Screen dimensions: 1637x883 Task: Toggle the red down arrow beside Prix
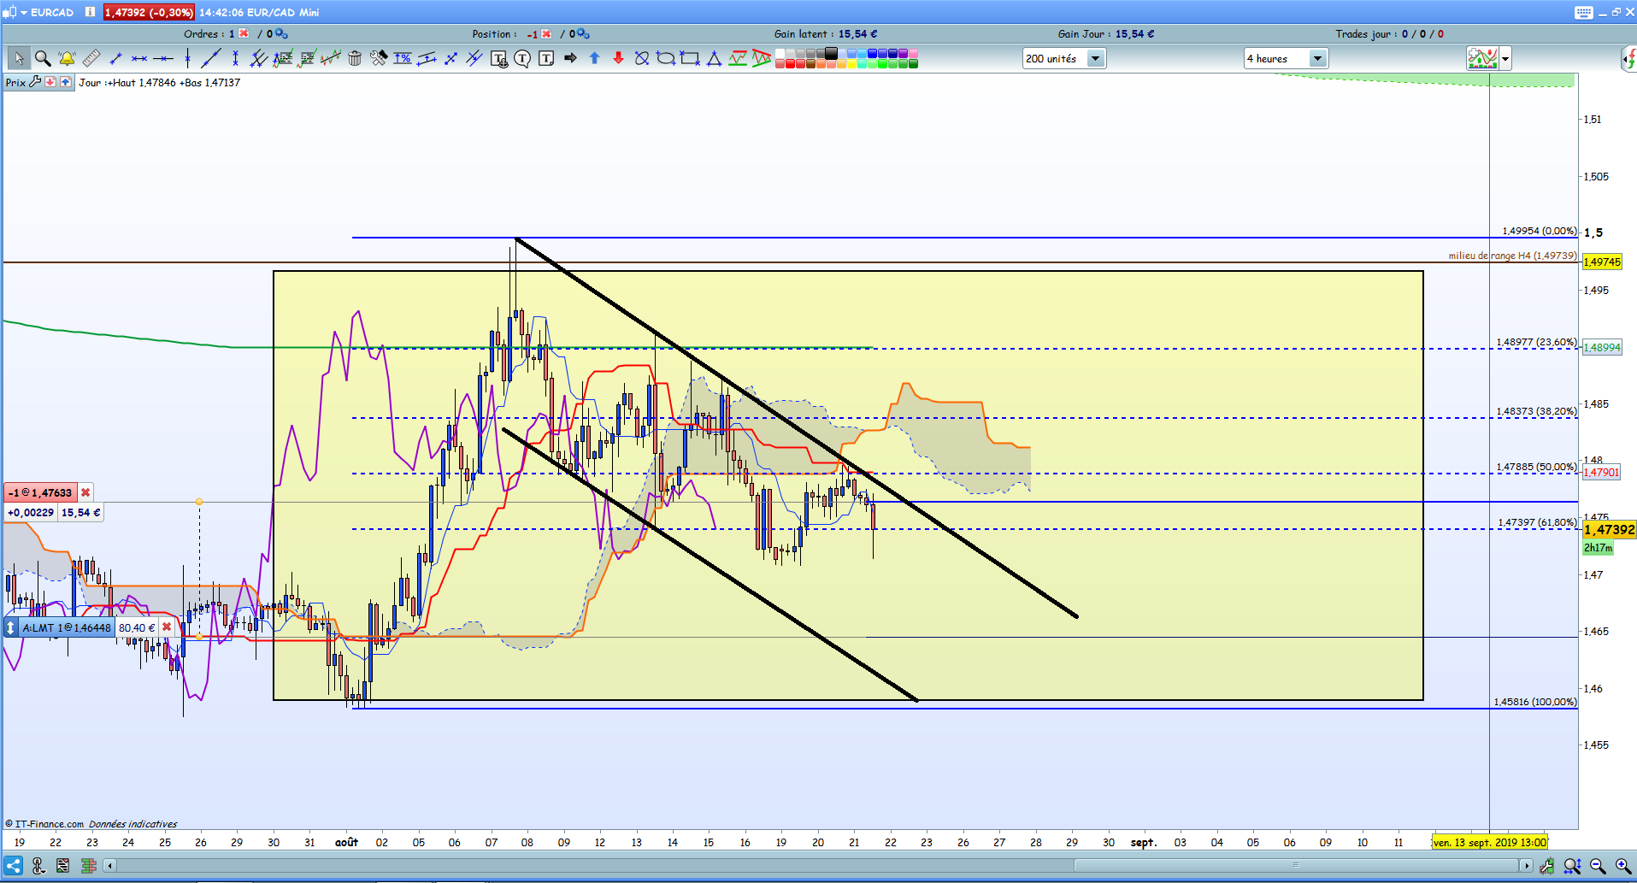click(51, 82)
